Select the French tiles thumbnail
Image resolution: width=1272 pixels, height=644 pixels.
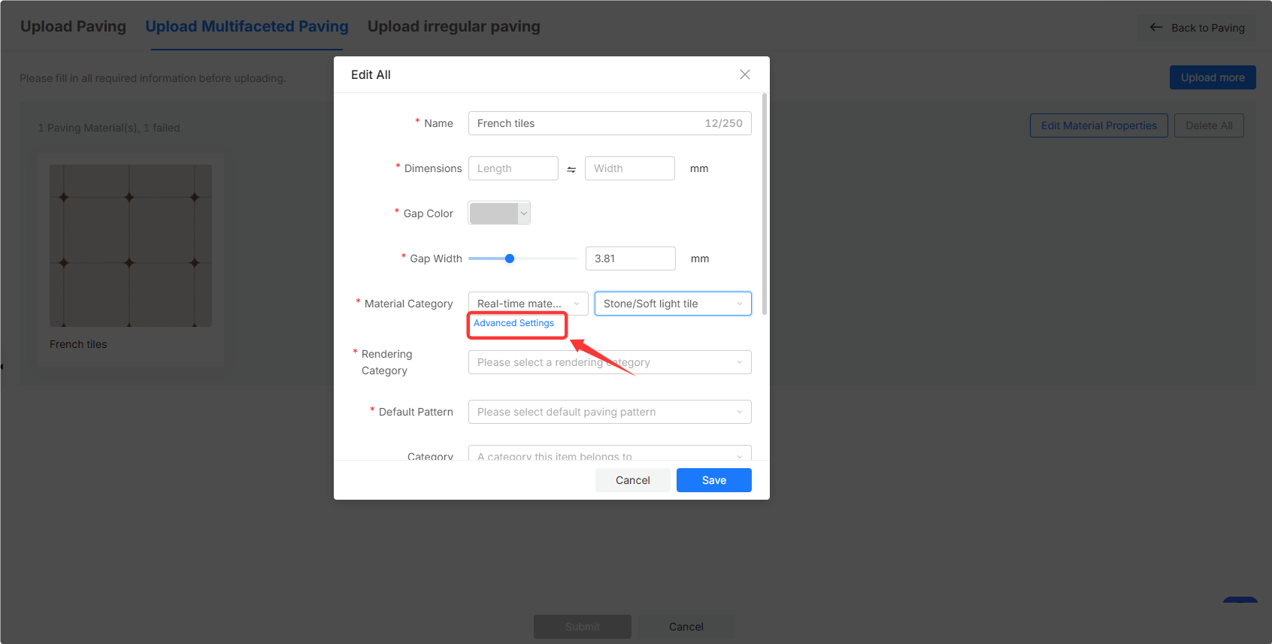click(131, 246)
